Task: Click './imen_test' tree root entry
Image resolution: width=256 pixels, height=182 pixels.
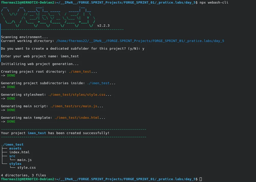Action: [12, 145]
